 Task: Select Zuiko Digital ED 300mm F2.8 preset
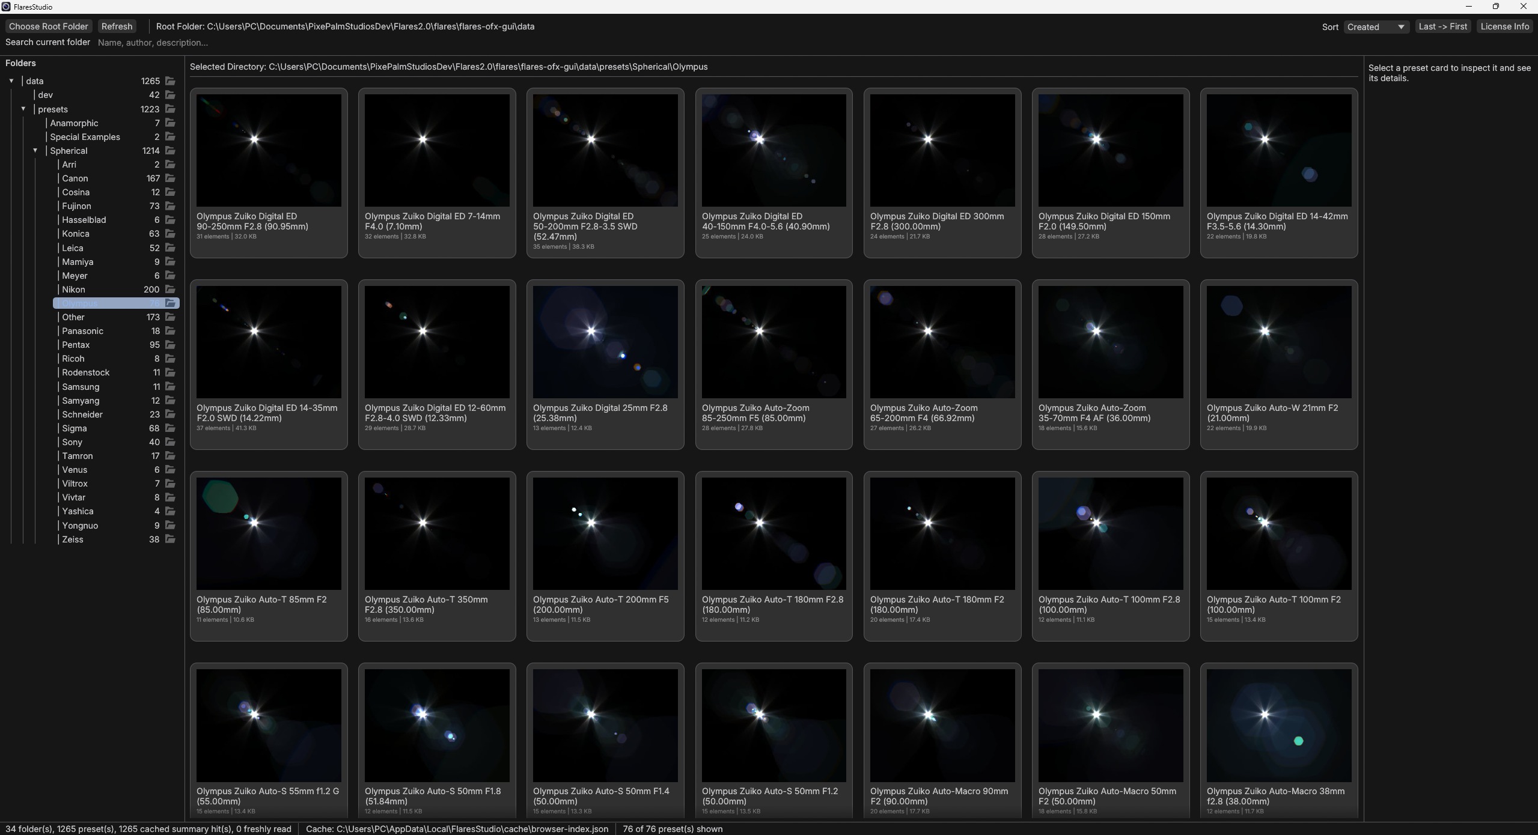click(942, 173)
